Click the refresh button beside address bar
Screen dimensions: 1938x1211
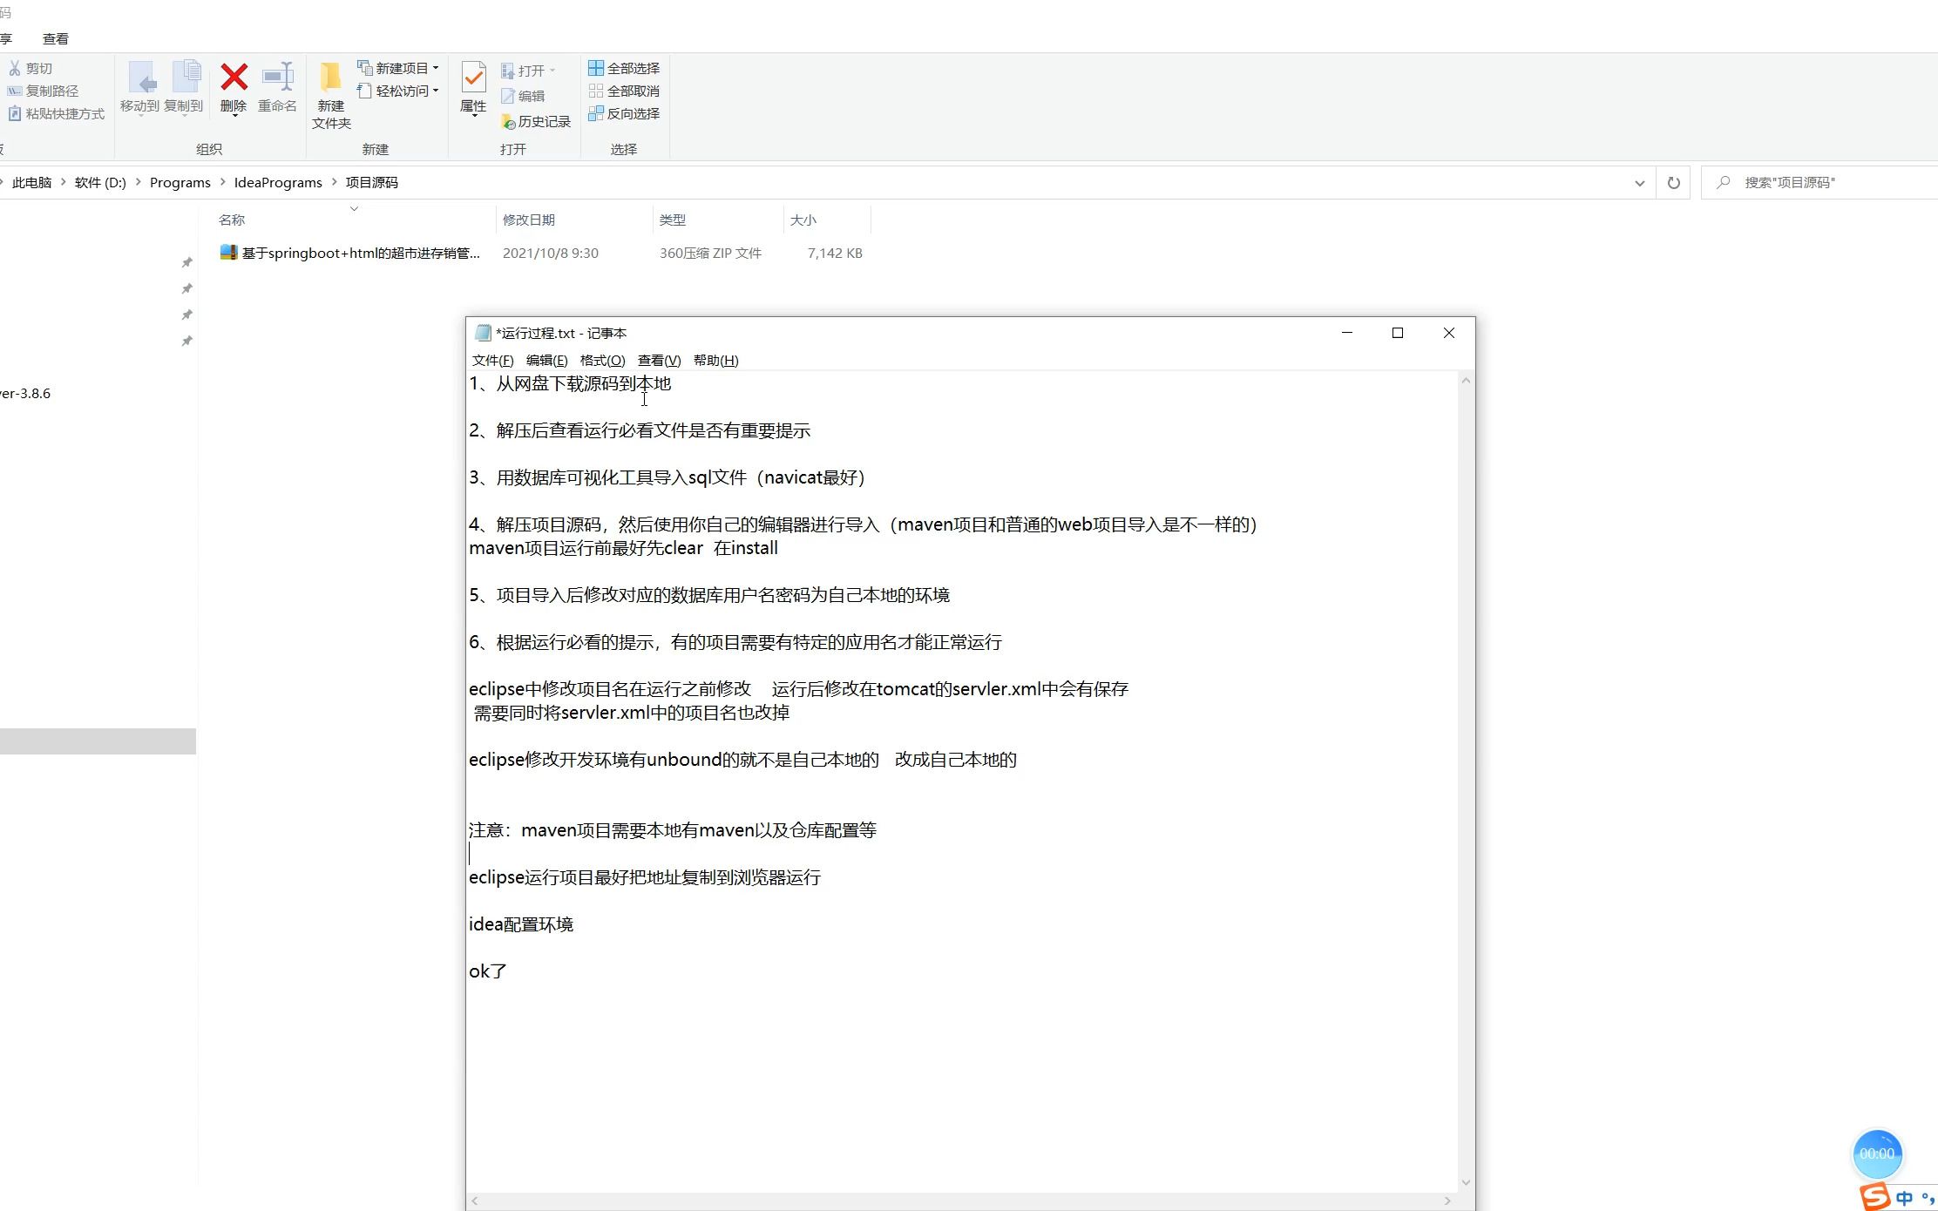point(1673,183)
